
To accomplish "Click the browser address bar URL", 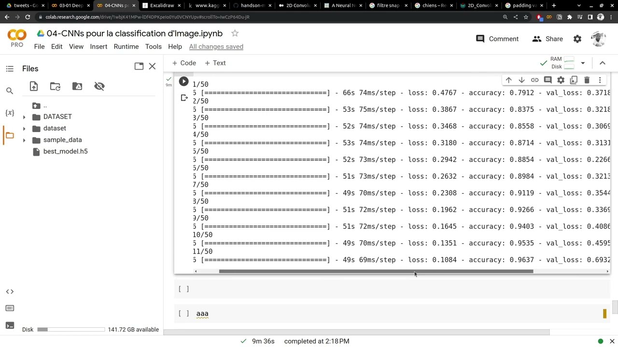I will pyautogui.click(x=147, y=17).
